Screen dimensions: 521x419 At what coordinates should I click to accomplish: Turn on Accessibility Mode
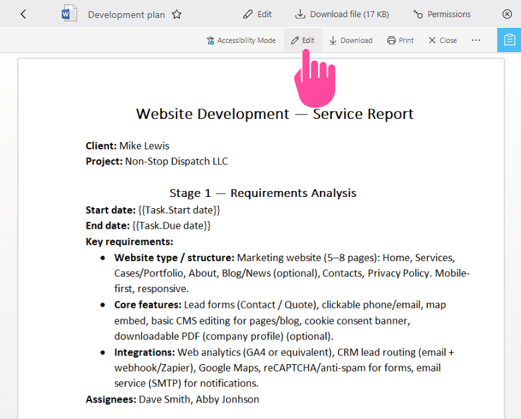[241, 40]
